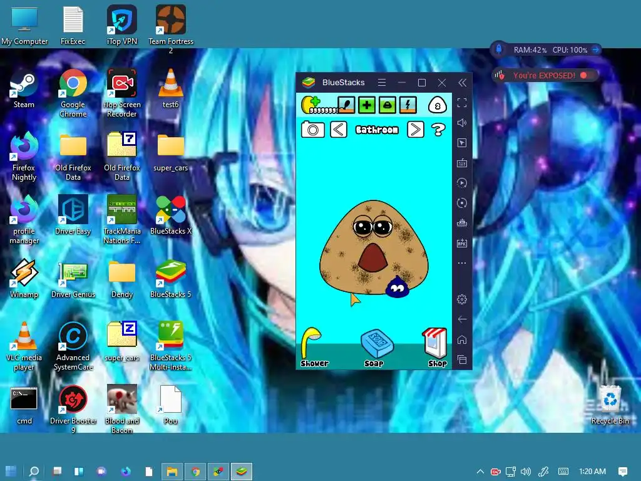Expand more BlueStacks sidebar options ellipsis
The image size is (641, 481).
click(462, 263)
